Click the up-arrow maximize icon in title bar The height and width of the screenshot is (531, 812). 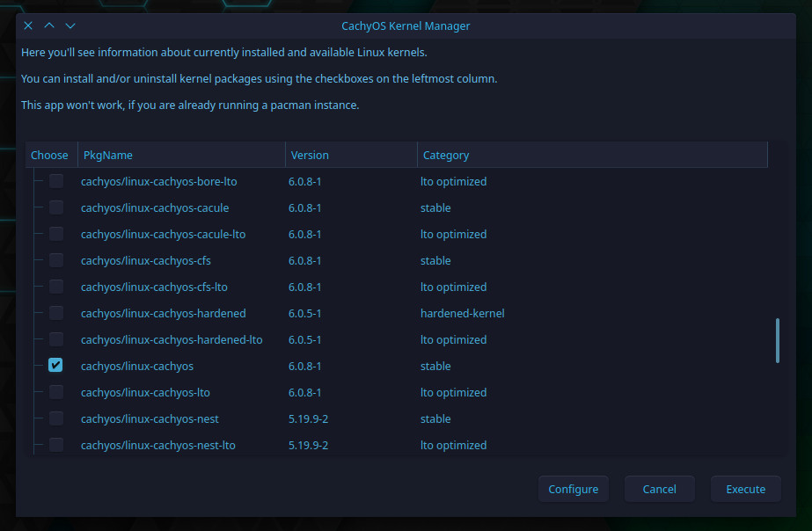pos(49,25)
